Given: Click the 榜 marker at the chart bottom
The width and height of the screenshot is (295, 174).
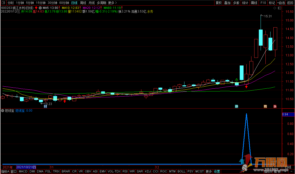Looking at the screenshot, I should click(265, 106).
